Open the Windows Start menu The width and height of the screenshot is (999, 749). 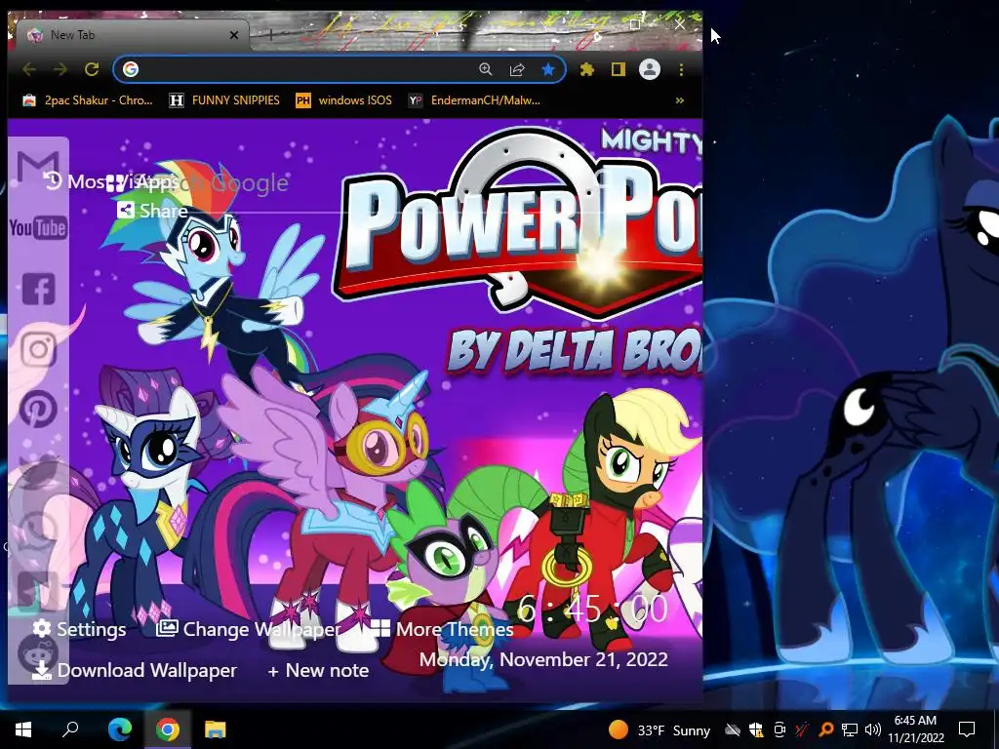23,729
